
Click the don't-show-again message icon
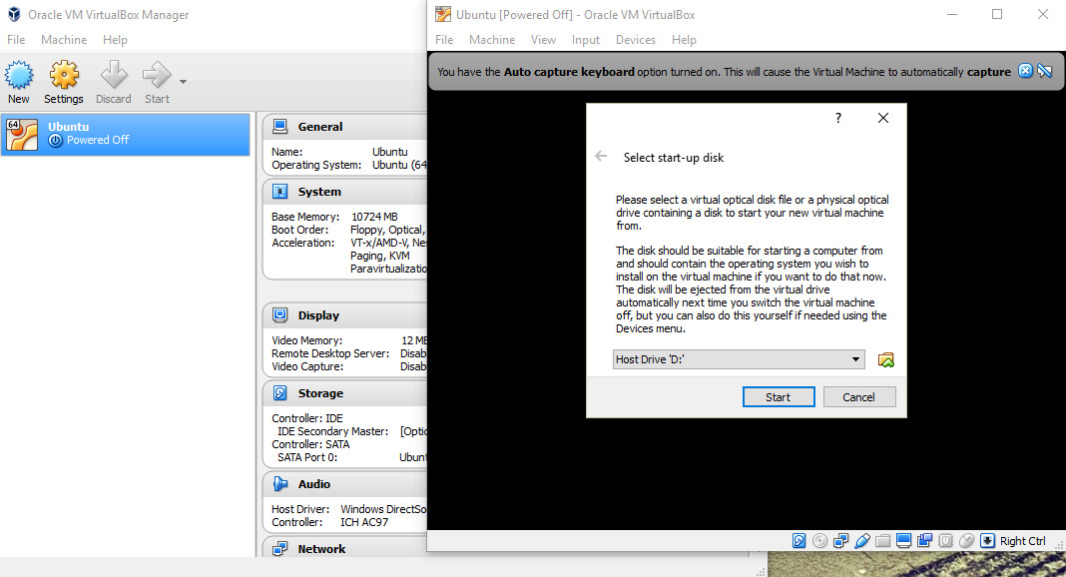pyautogui.click(x=1045, y=71)
